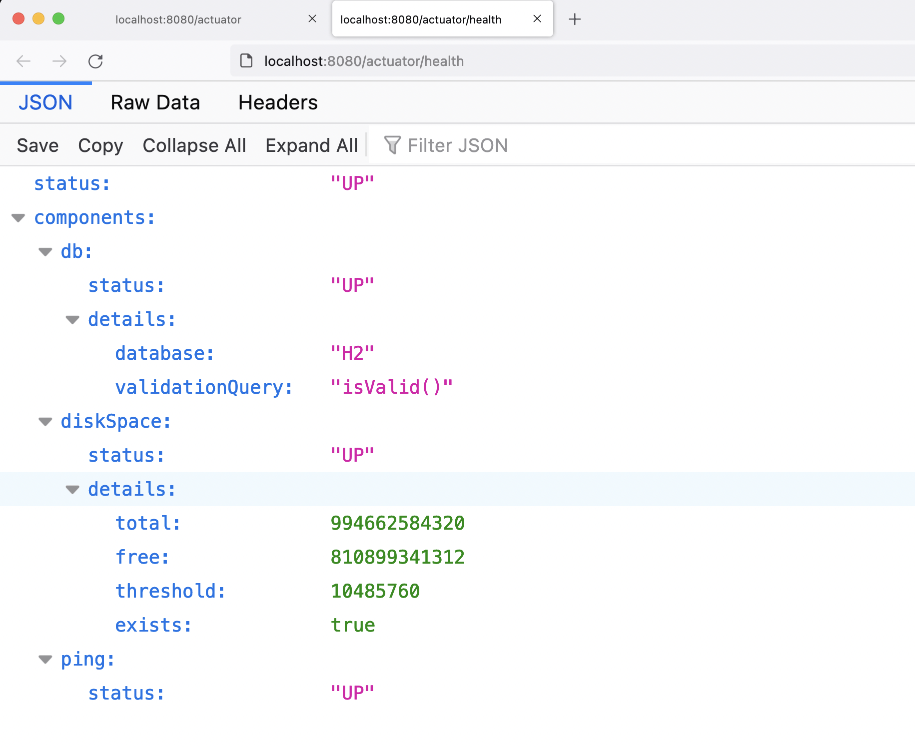Collapse the db node
The width and height of the screenshot is (915, 747).
click(45, 252)
